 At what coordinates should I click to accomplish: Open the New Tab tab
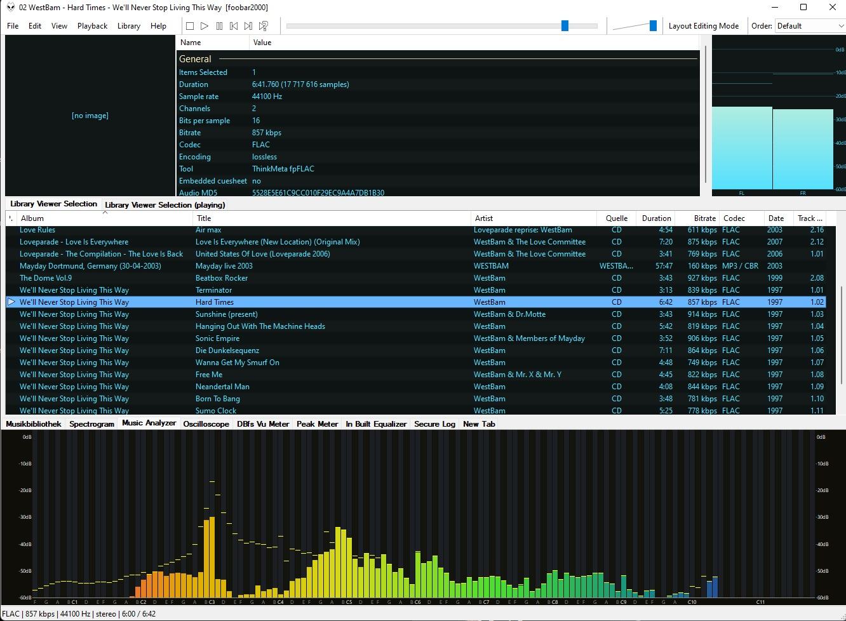tap(479, 424)
